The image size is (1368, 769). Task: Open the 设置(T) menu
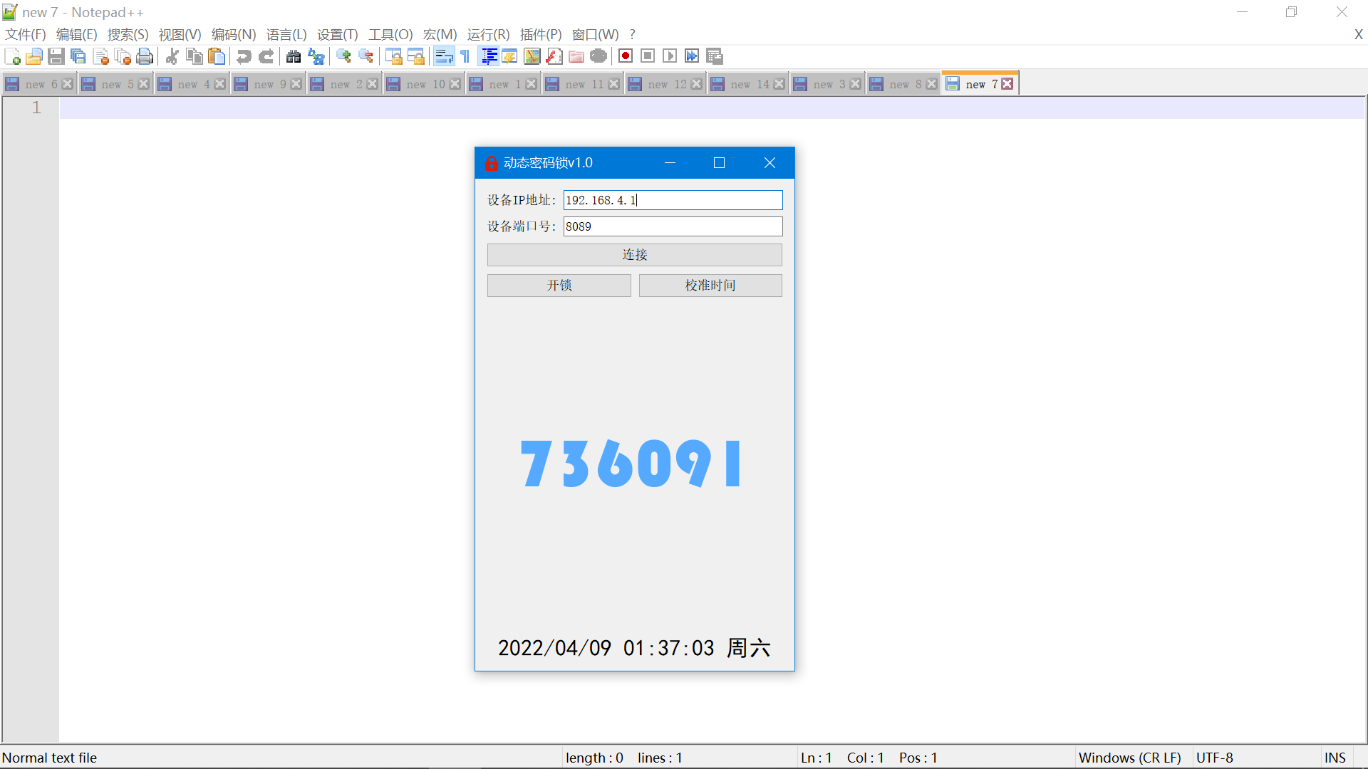tap(337, 34)
